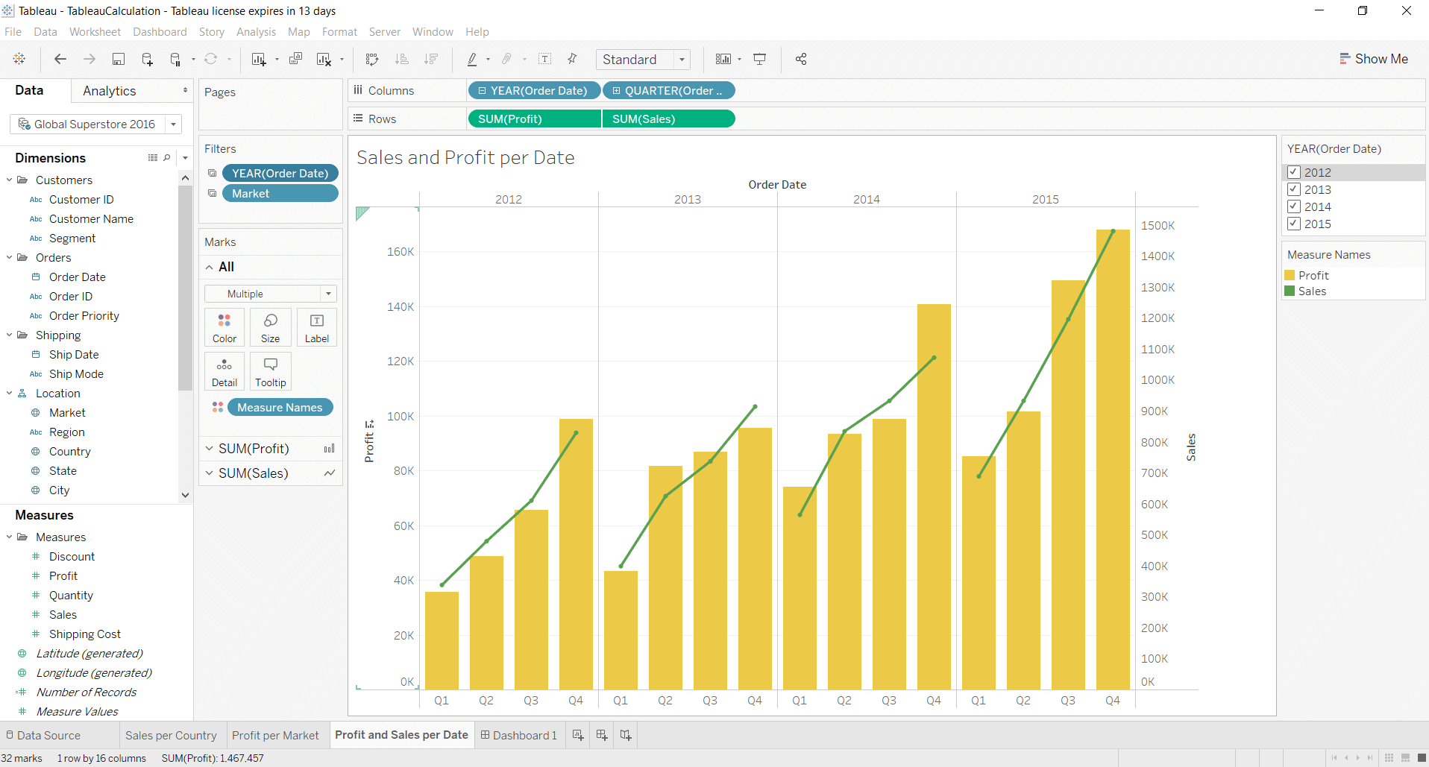Click the New Dashboard tab icon

602,735
